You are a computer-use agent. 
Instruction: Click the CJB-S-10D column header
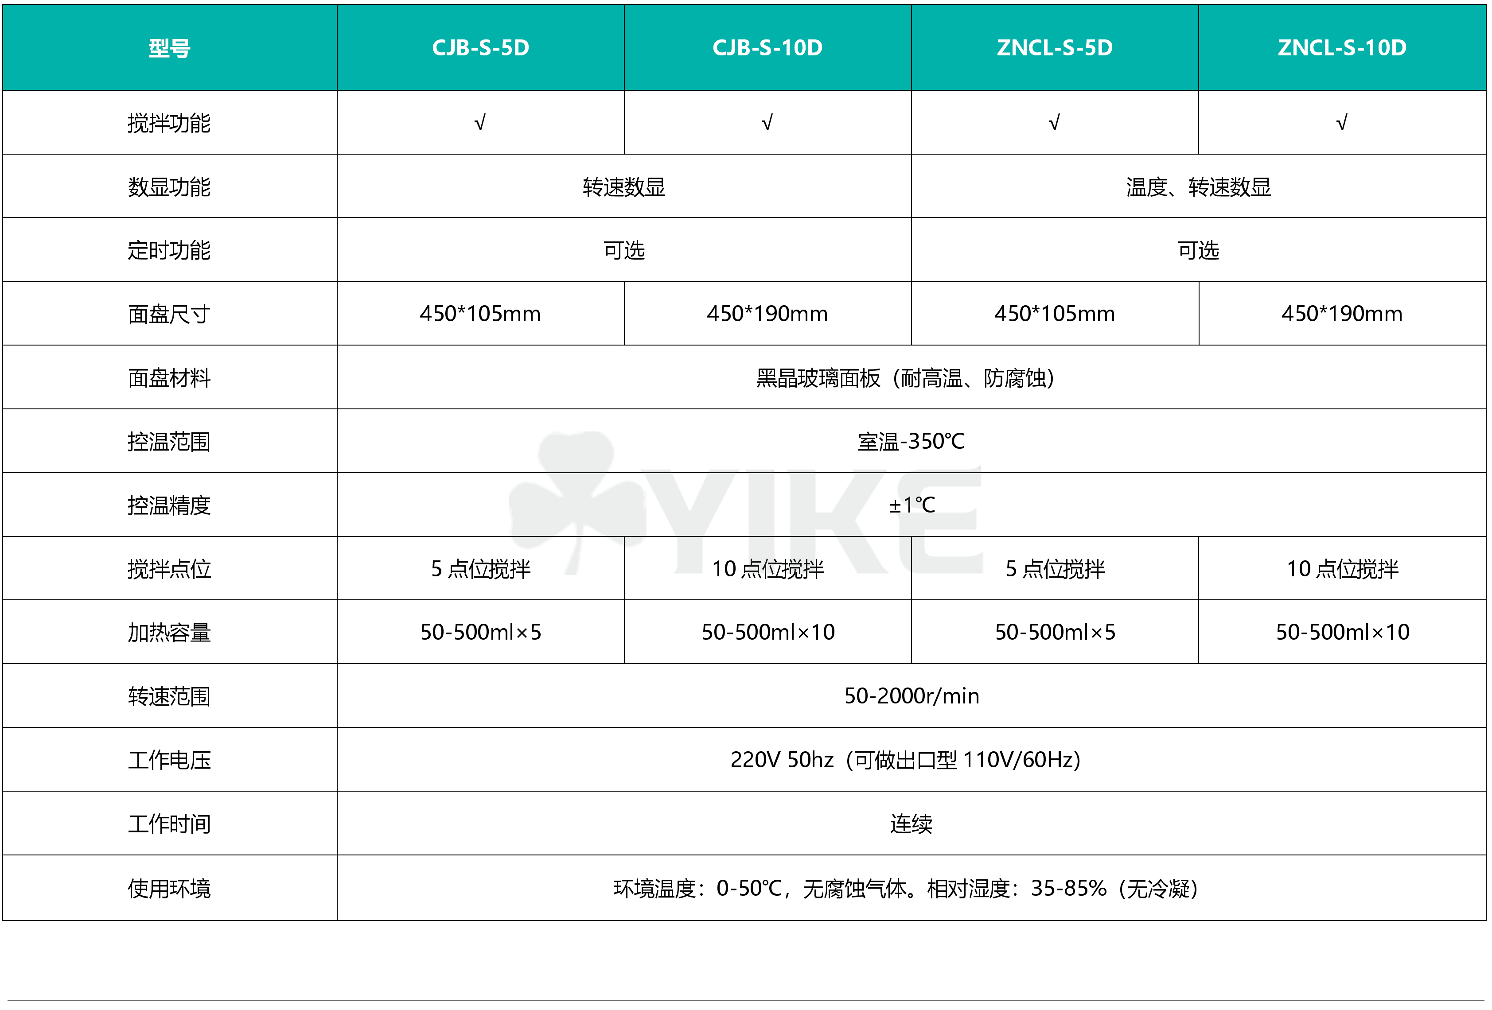tap(767, 47)
